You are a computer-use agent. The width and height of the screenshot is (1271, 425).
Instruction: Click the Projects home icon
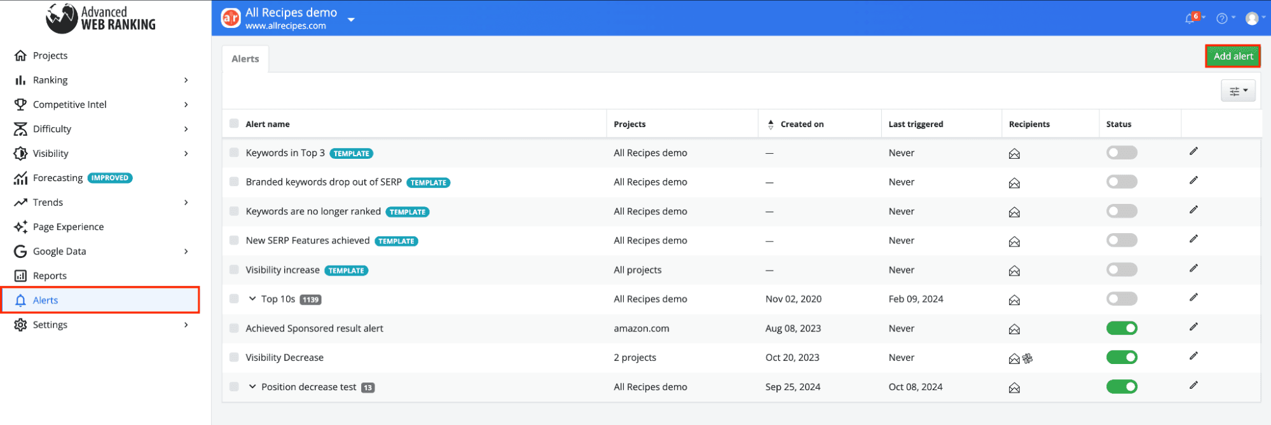coord(20,55)
